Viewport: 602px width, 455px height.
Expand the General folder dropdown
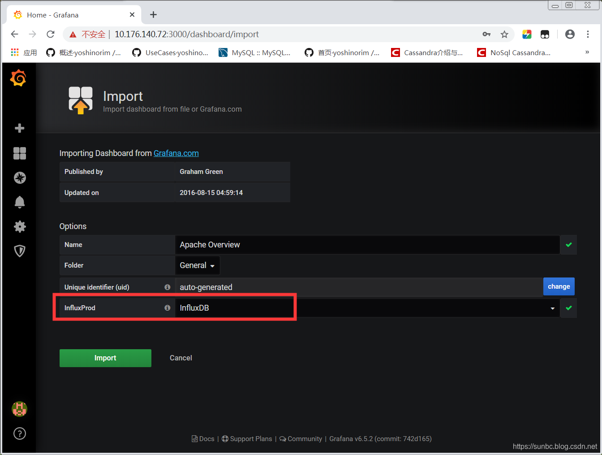(197, 265)
